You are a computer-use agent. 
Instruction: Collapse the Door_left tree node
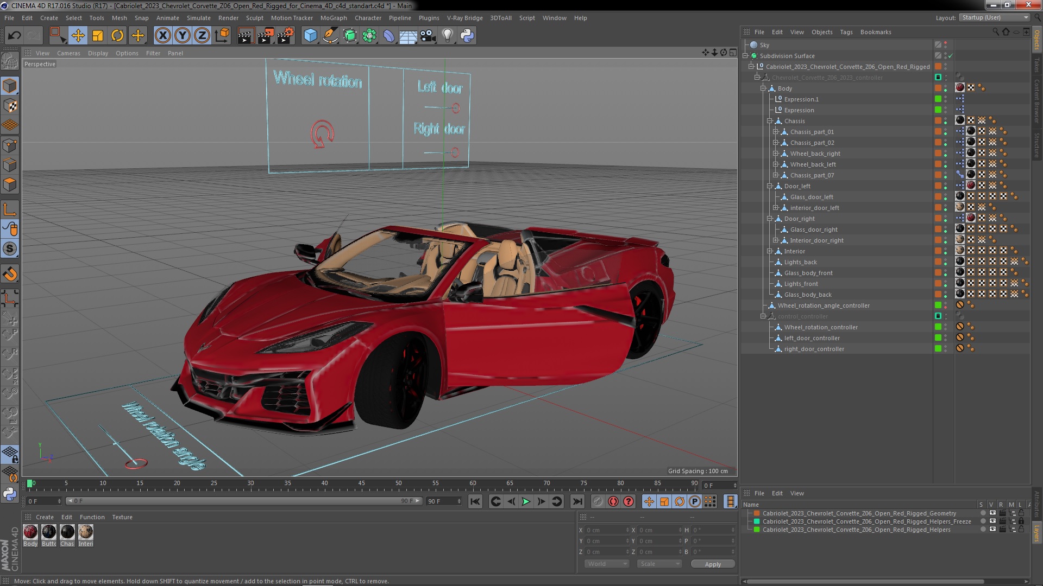pyautogui.click(x=769, y=186)
